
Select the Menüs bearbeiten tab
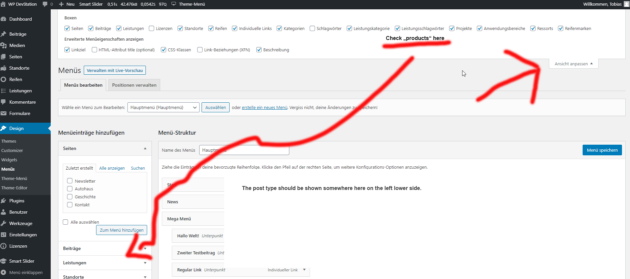coord(83,85)
